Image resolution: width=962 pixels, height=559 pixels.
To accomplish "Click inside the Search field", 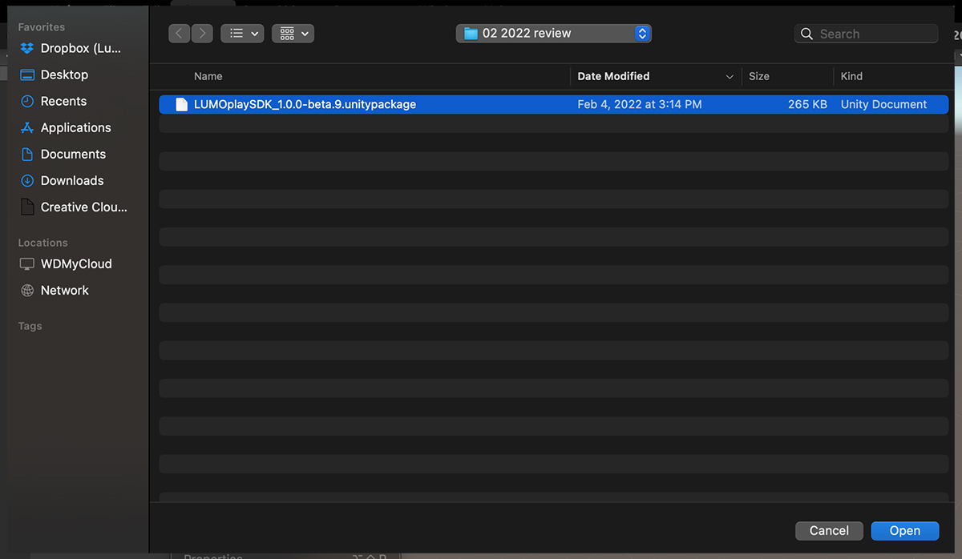I will 874,34.
